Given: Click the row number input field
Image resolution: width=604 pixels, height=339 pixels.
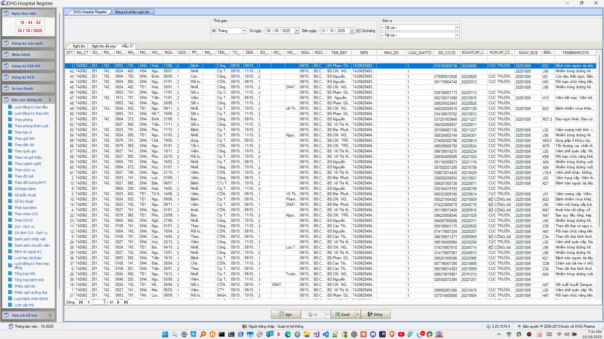Looking at the screenshot, I should (99, 302).
